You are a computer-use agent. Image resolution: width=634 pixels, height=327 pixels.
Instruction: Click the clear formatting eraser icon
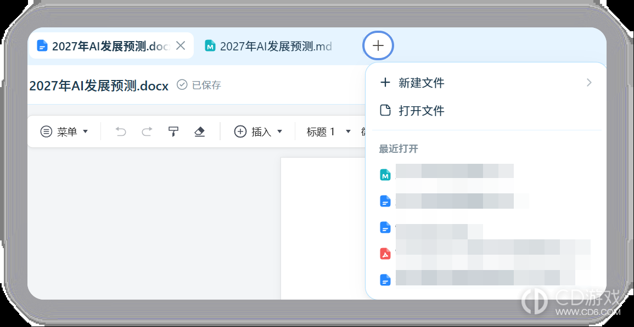coord(200,131)
